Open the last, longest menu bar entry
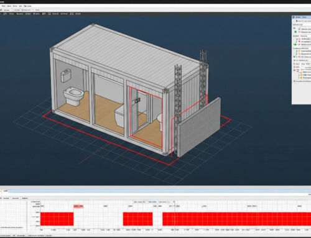The width and height of the screenshot is (311, 238). (27, 6)
